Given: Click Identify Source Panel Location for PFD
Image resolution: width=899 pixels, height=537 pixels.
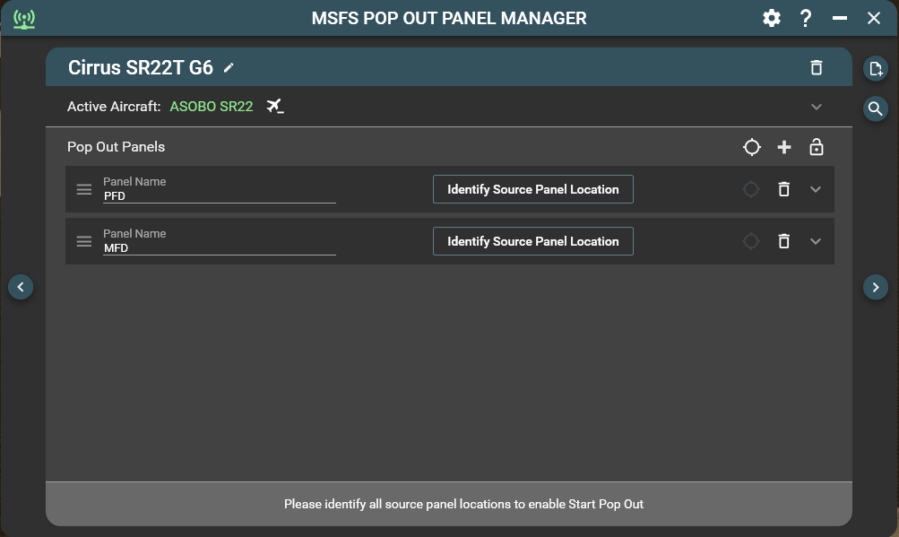Looking at the screenshot, I should (532, 189).
